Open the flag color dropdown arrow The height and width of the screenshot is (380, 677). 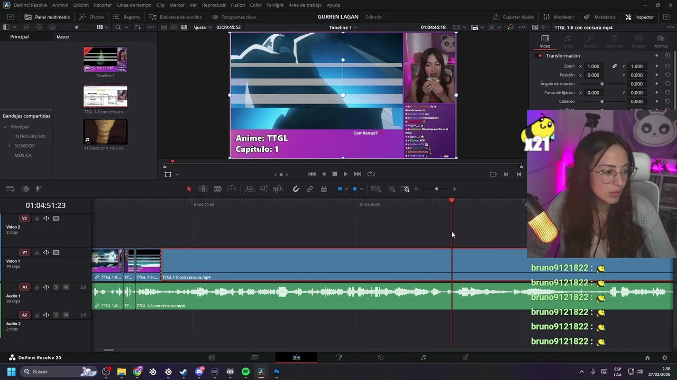[346, 189]
